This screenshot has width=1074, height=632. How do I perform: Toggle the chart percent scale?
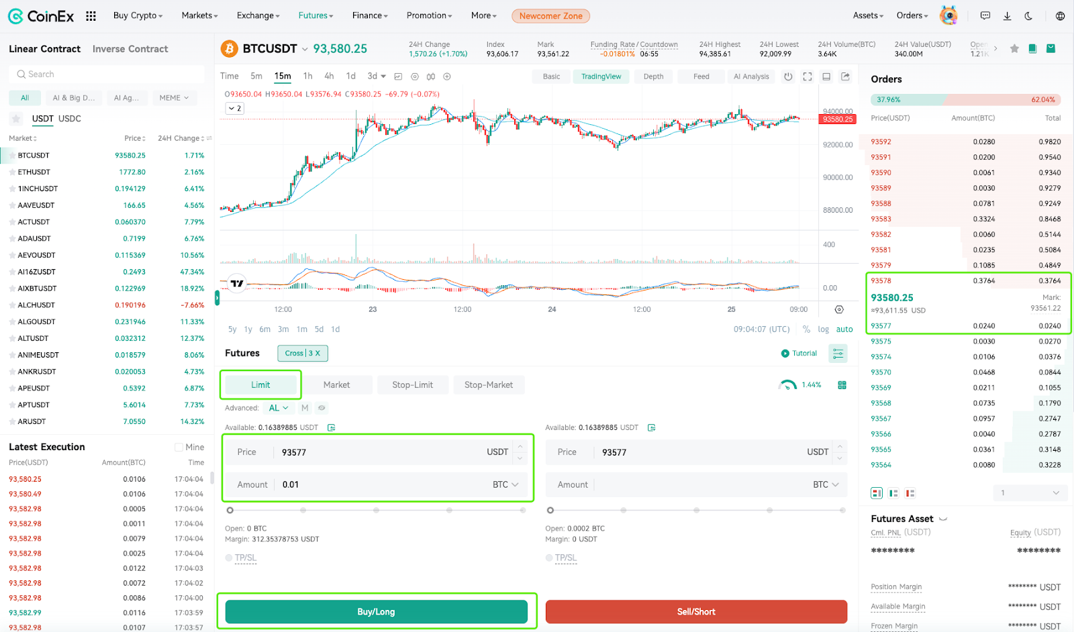click(x=806, y=329)
